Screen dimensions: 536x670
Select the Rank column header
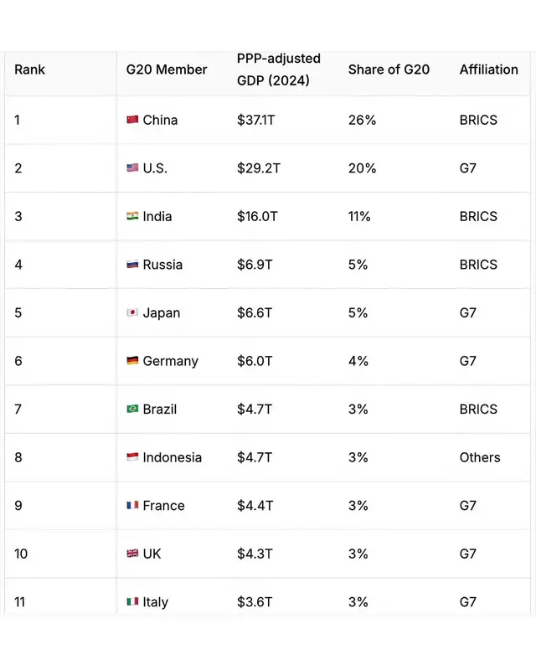click(29, 70)
